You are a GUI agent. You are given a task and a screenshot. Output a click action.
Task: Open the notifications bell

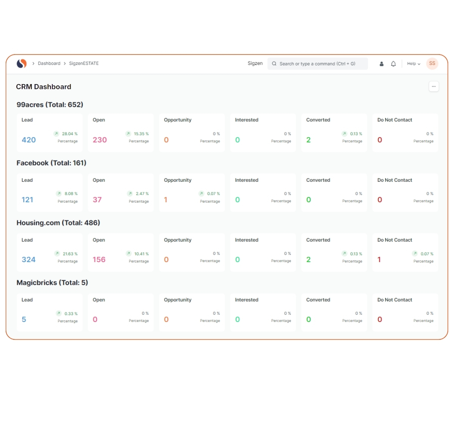(393, 64)
